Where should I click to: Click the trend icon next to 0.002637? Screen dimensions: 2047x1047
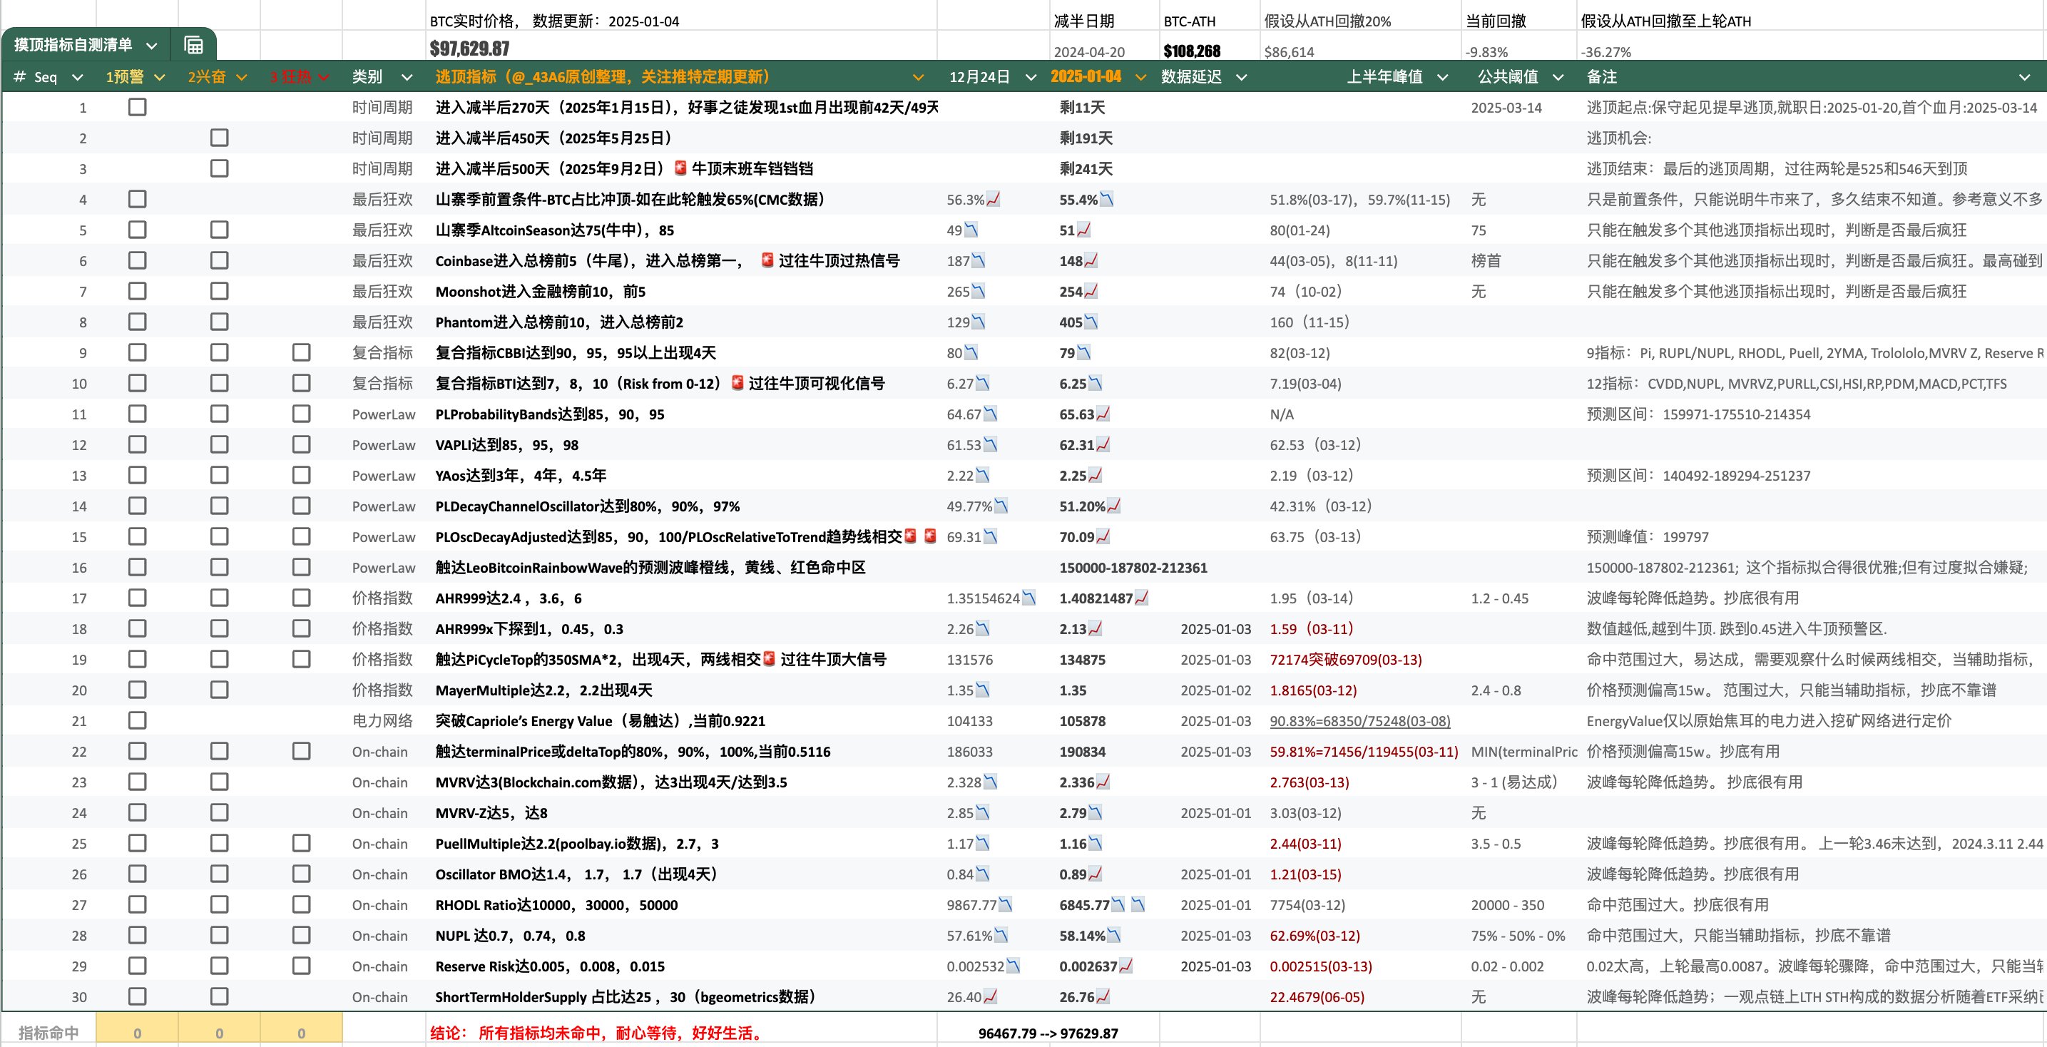click(1125, 966)
